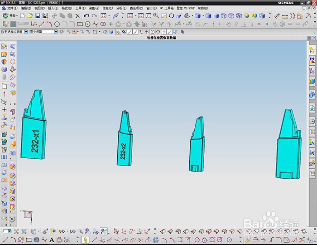Select the sketch Rectangle tool in top toolbar

click(80, 24)
